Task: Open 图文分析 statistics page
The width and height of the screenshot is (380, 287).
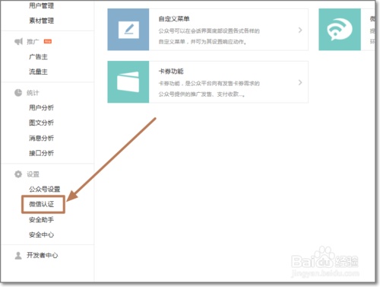Action: click(x=41, y=123)
